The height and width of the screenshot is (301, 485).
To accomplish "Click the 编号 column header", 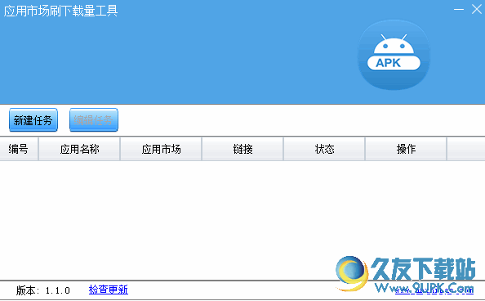I will pos(19,149).
